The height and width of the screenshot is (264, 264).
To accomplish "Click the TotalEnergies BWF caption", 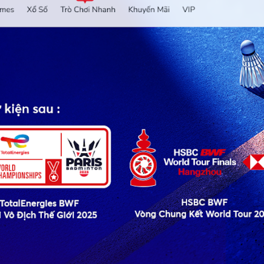I will tap(39, 203).
